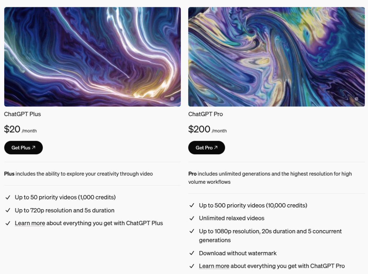
Task: Click the ChatGPT Pro plan title
Action: click(x=206, y=114)
